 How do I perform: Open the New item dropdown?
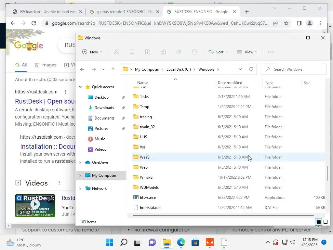(x=92, y=52)
